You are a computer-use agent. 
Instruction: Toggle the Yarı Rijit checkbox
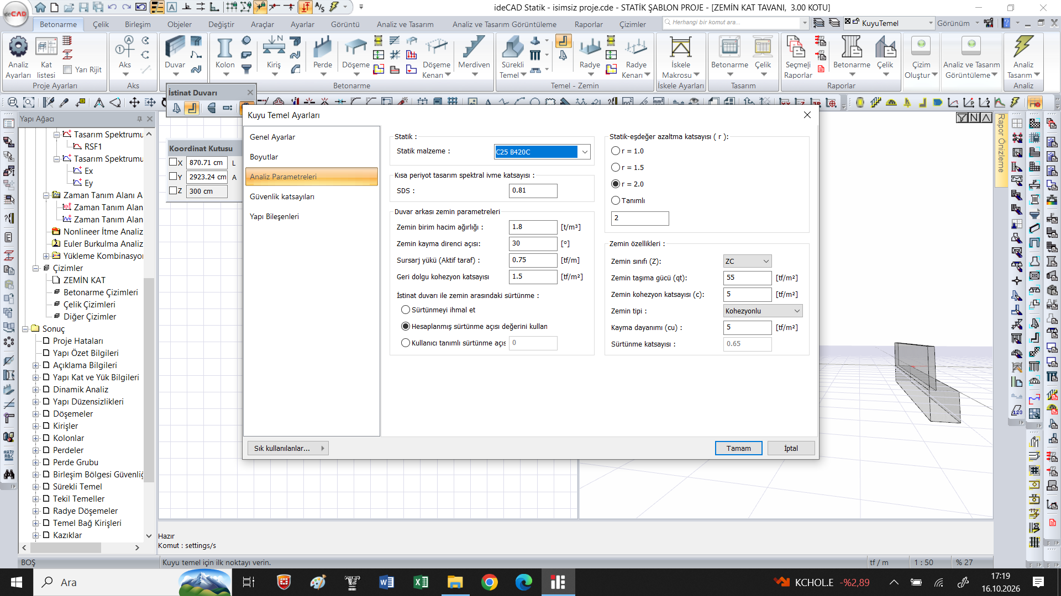coord(68,70)
